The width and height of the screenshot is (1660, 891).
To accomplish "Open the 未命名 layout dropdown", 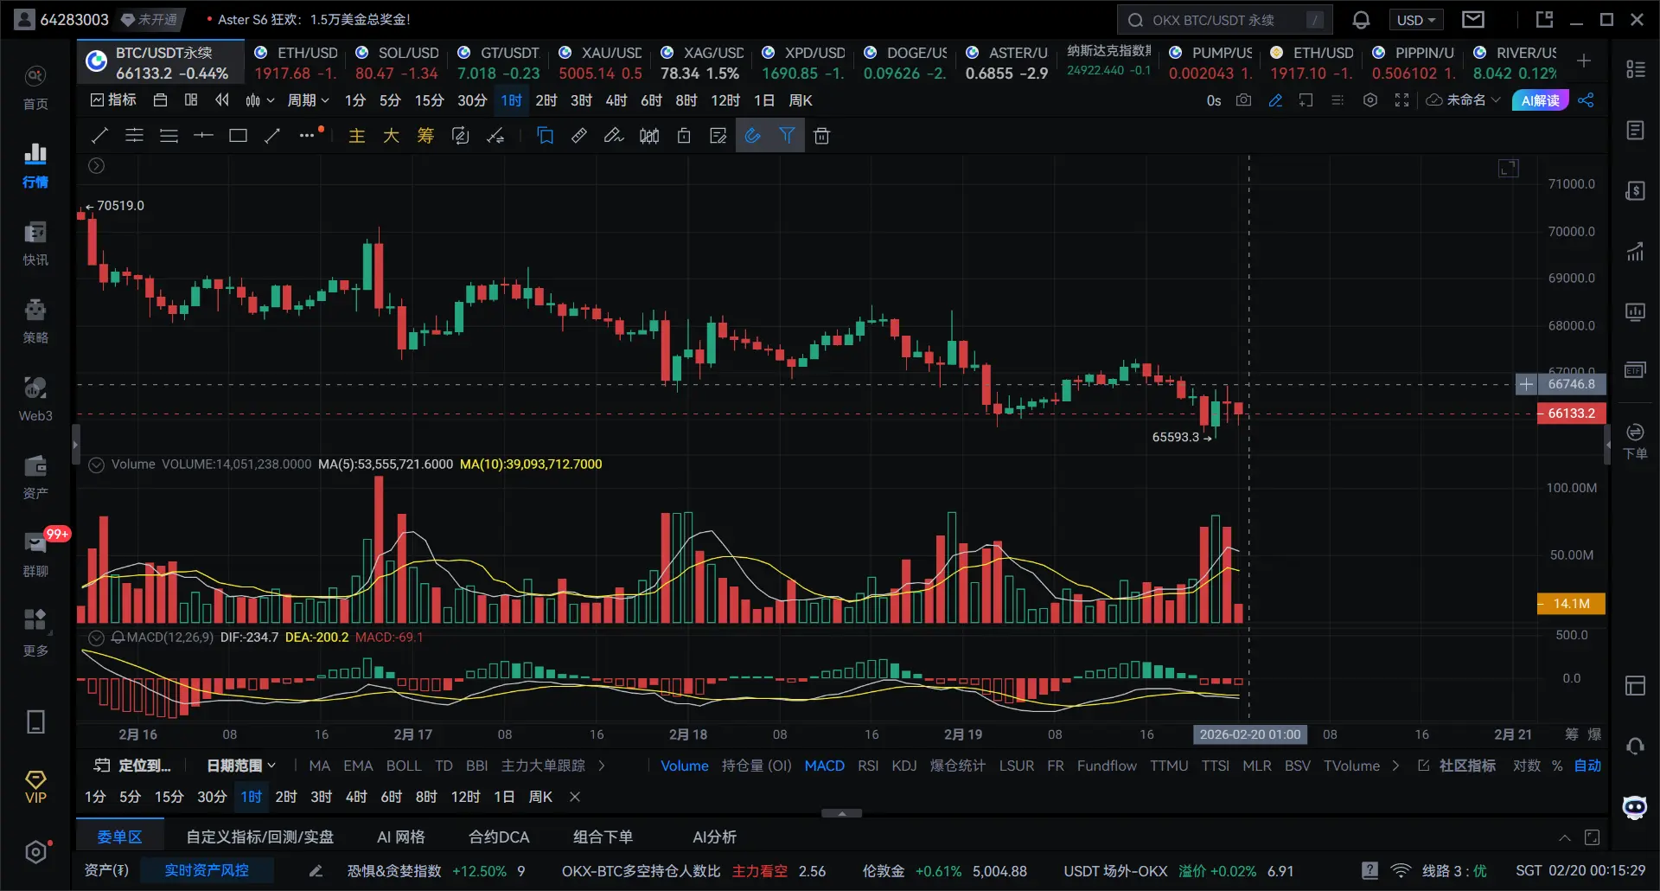I will click(1464, 100).
